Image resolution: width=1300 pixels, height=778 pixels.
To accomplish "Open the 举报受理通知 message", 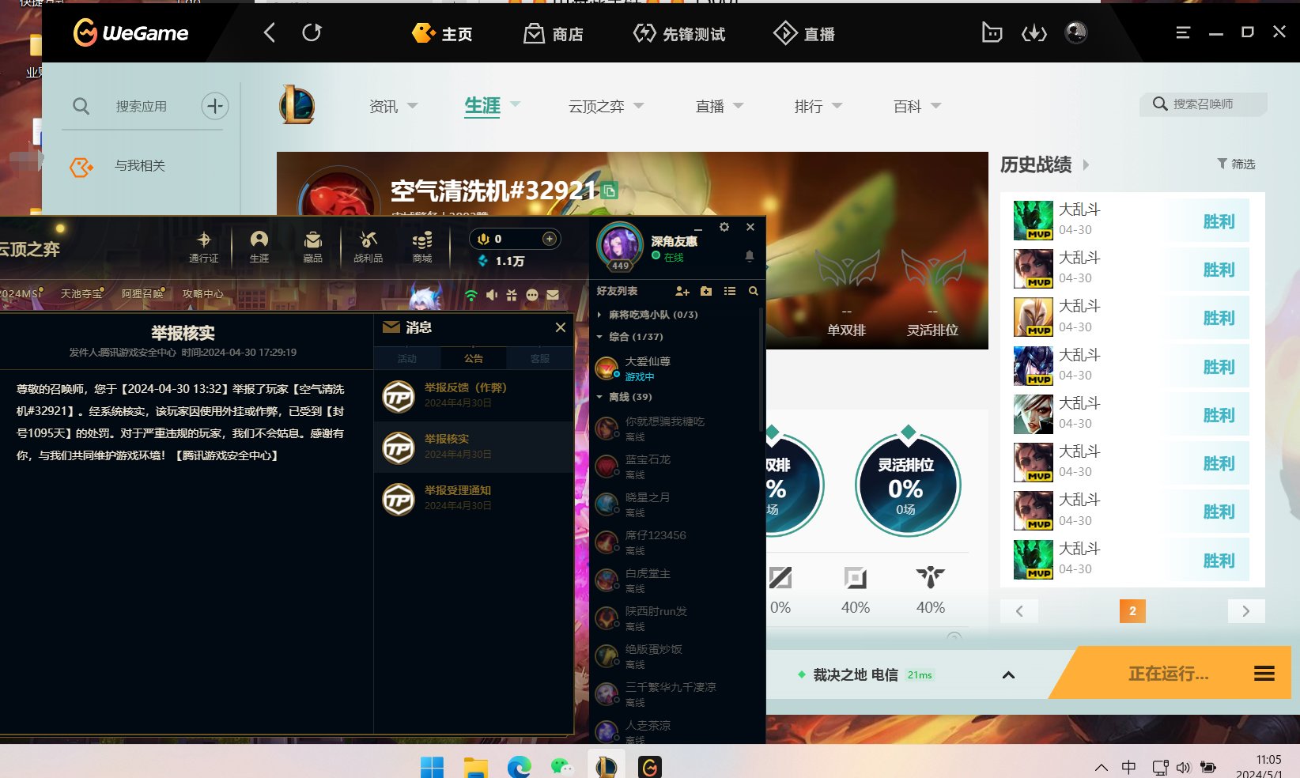I will coord(474,499).
